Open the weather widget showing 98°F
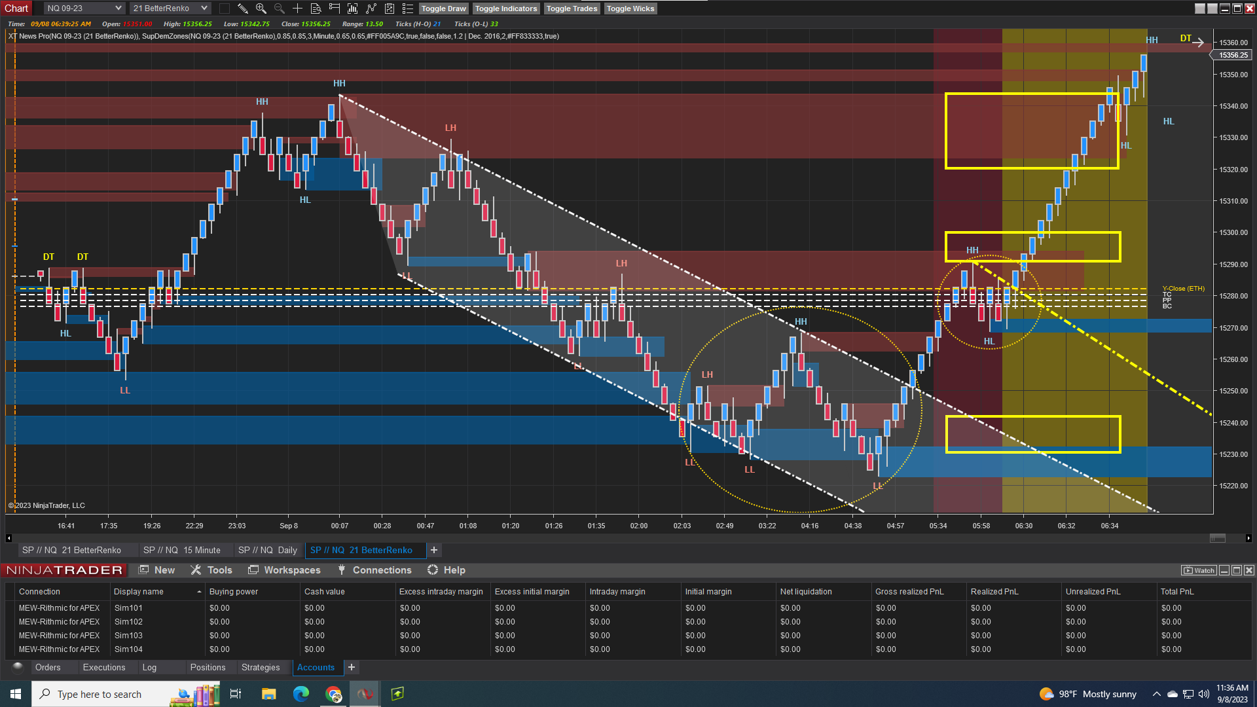 [x=1088, y=694]
